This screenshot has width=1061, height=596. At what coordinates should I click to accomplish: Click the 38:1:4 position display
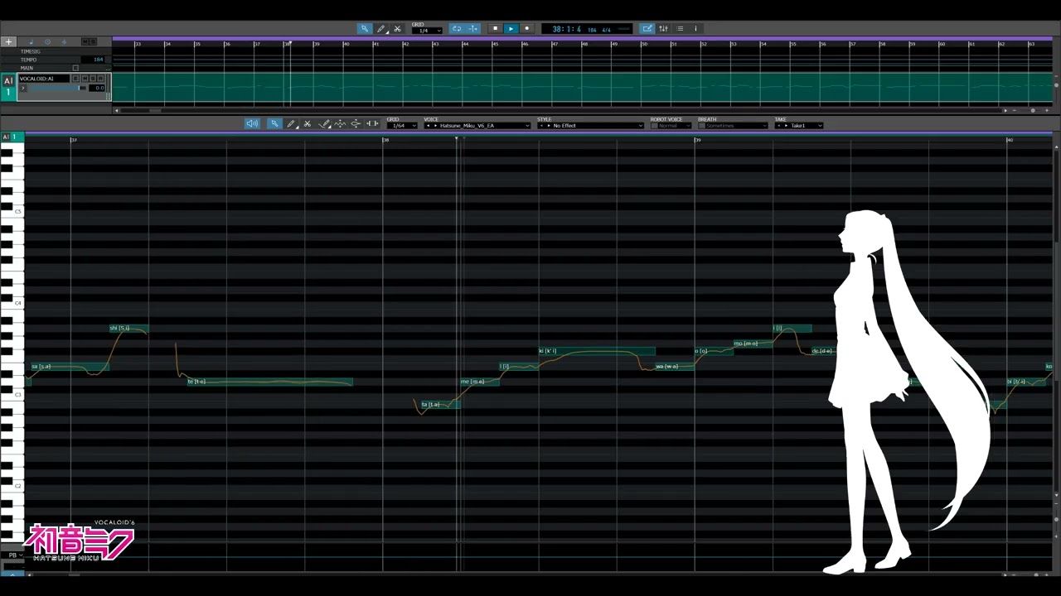coord(565,29)
